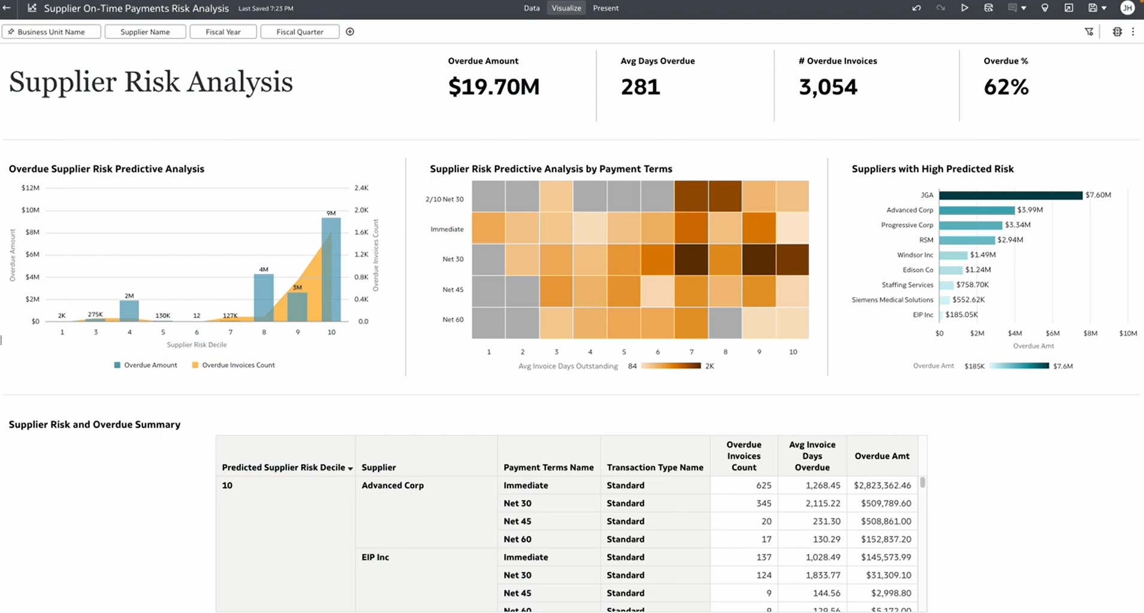Click the Overdue Invoices Count column header

coord(744,456)
